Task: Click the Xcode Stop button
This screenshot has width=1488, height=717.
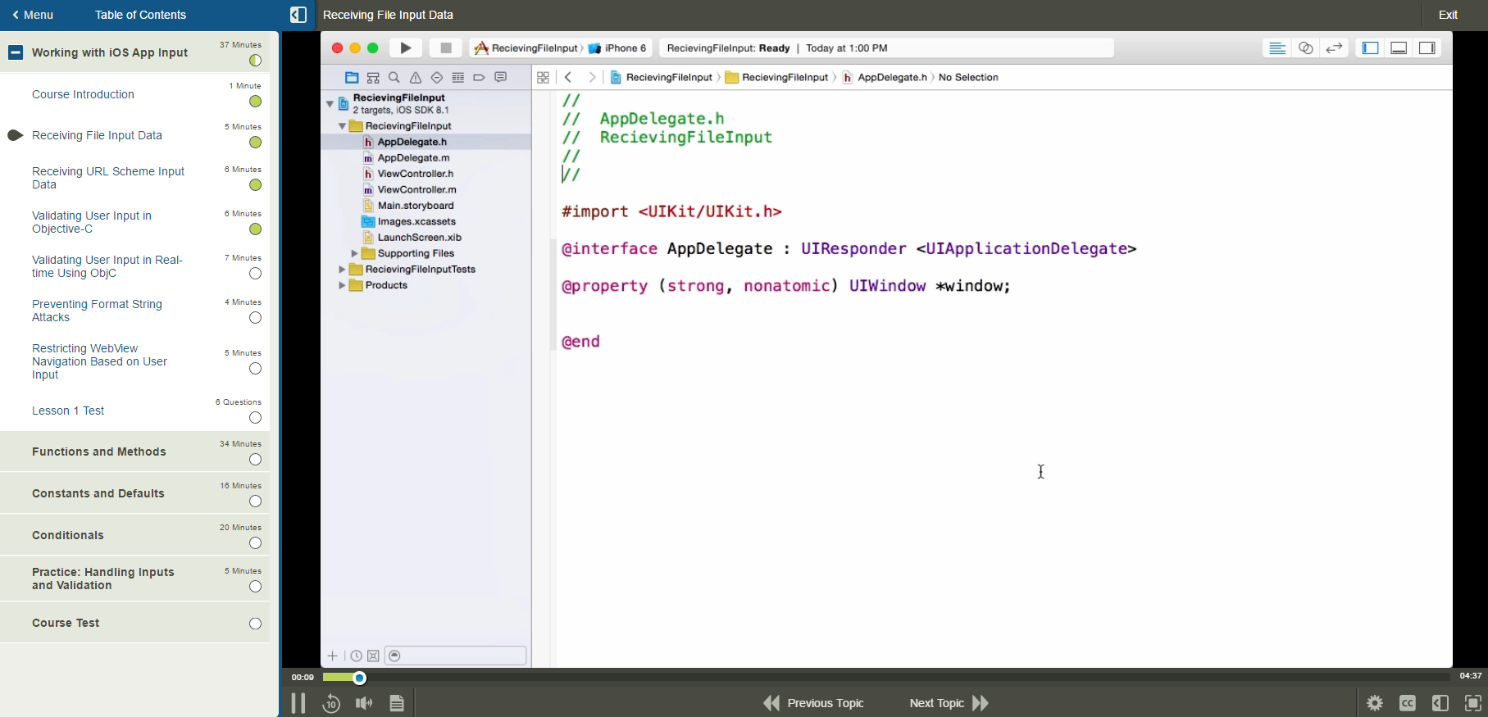Action: click(x=446, y=48)
